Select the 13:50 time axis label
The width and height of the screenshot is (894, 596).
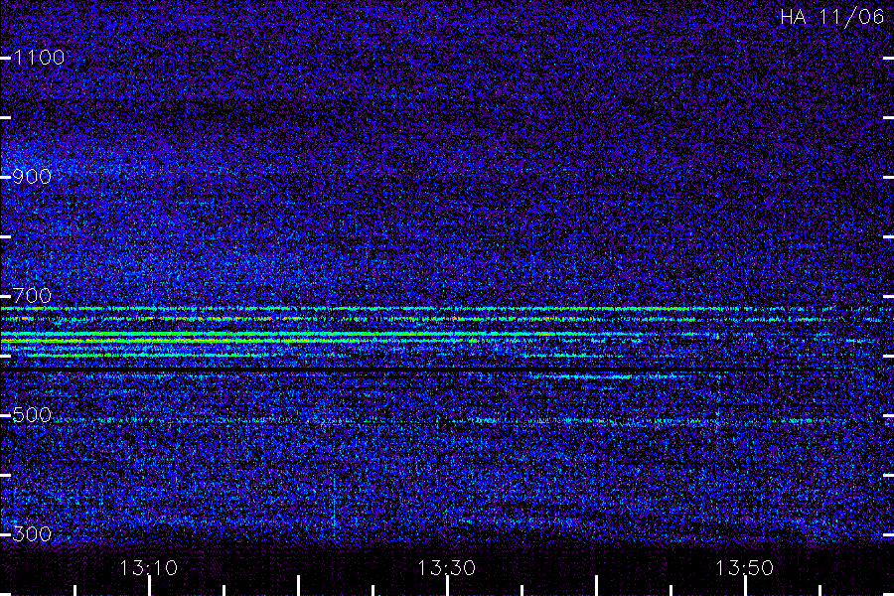pos(744,567)
